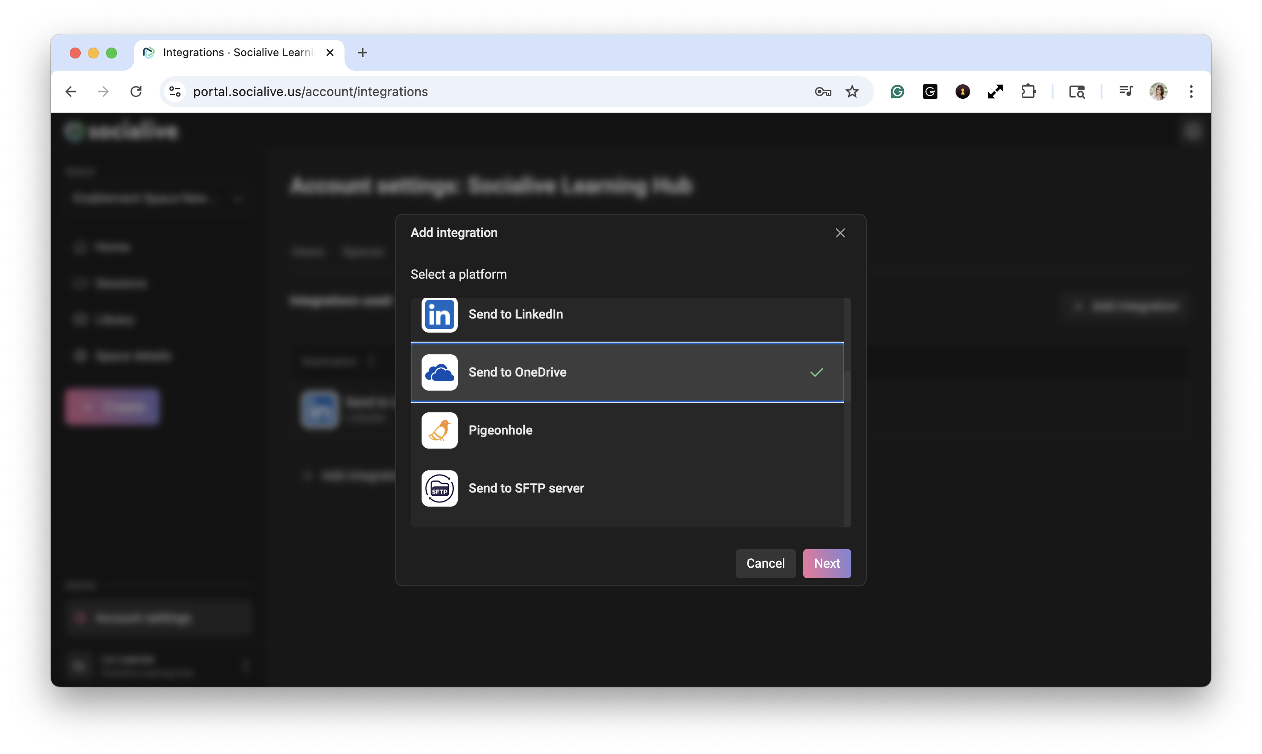Viewport: 1262px width, 754px height.
Task: Close the Add integration dialog
Action: (840, 233)
